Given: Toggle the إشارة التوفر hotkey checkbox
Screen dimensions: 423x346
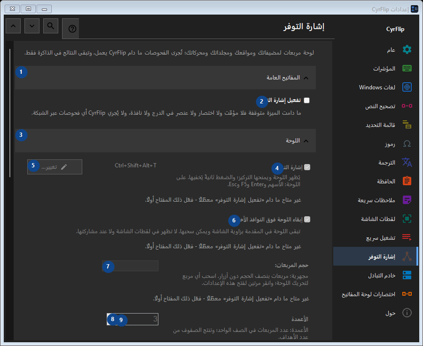Looking at the screenshot, I should pyautogui.click(x=307, y=167).
